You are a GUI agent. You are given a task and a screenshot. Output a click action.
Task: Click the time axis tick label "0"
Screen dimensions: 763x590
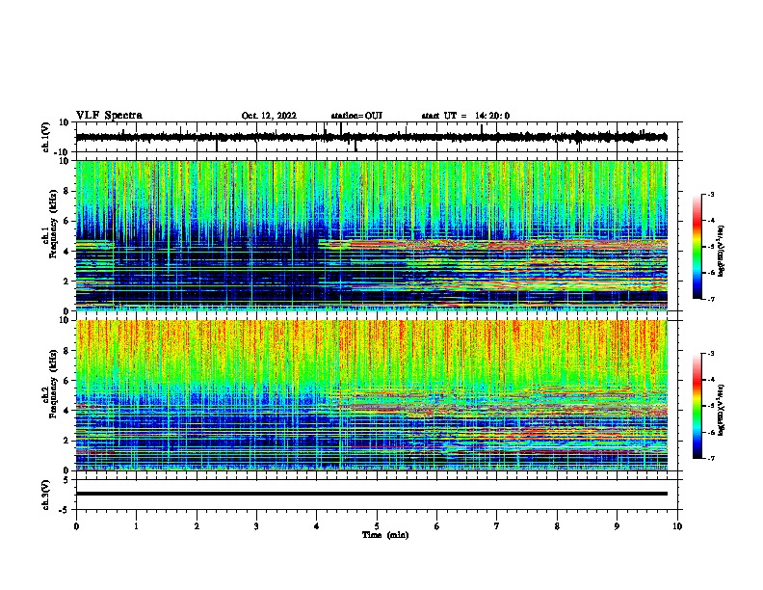point(76,526)
